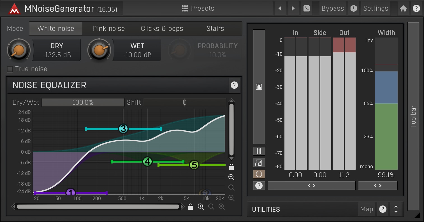Click the horizontal zoom reset magnifier
424x222 pixels.
tap(222, 207)
